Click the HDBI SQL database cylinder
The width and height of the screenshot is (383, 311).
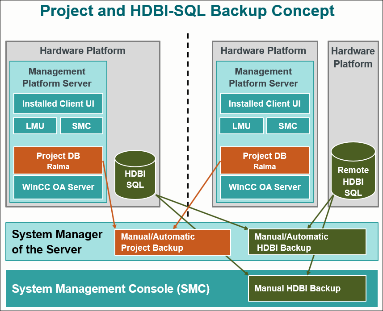(135, 175)
